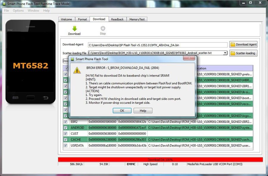Click the address 0x0000000062380000

click(102, 140)
